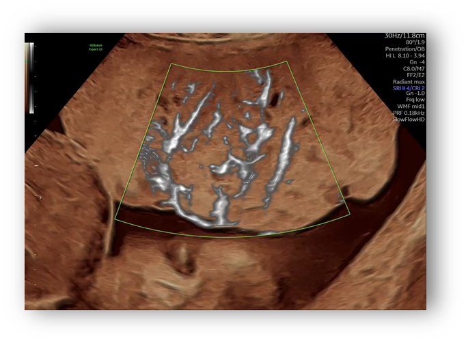Viewport: 468px width, 343px height.
Task: Click the WMF mid1 wall filter setting
Action: click(411, 117)
